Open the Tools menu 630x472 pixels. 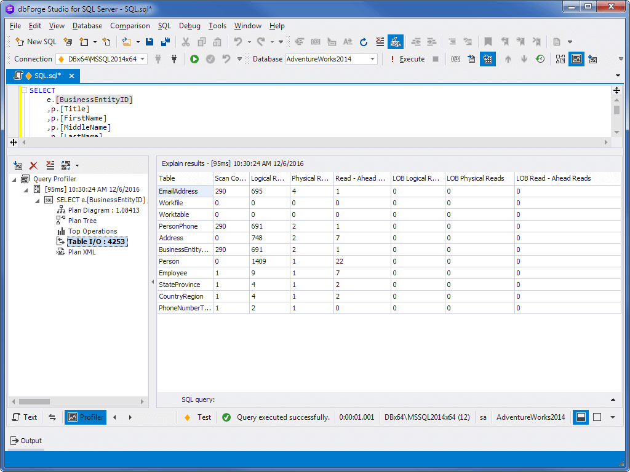(x=217, y=26)
